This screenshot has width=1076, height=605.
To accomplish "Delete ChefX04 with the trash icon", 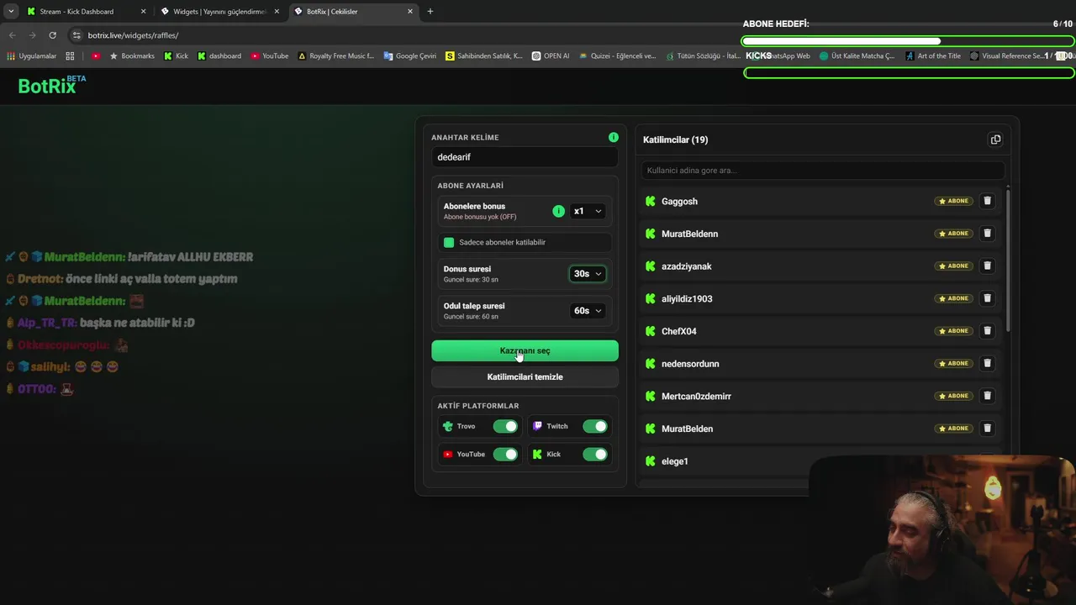I will pos(988,331).
